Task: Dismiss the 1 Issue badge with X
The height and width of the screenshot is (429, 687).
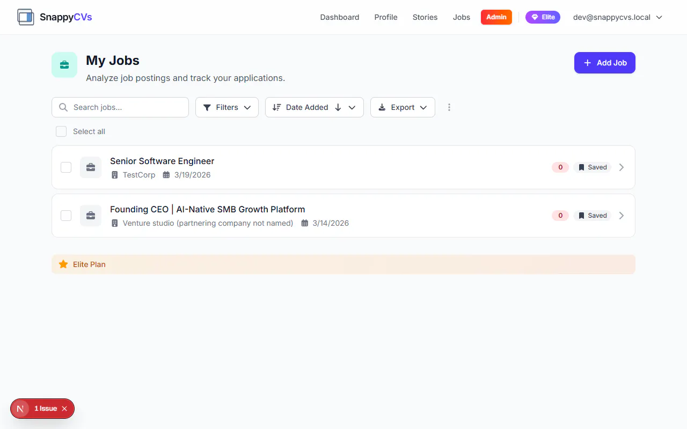Action: click(64, 409)
